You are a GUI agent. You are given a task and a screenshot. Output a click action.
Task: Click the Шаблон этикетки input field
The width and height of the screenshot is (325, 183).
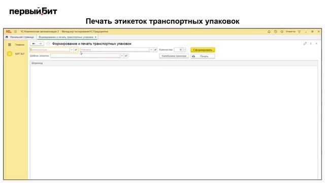[x=85, y=56]
